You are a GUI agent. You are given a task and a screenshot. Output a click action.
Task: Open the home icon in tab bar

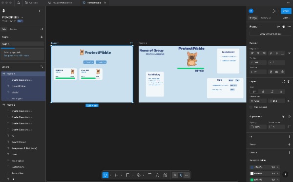(x=19, y=3)
